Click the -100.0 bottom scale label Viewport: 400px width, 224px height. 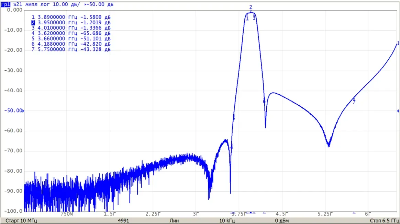point(13,211)
